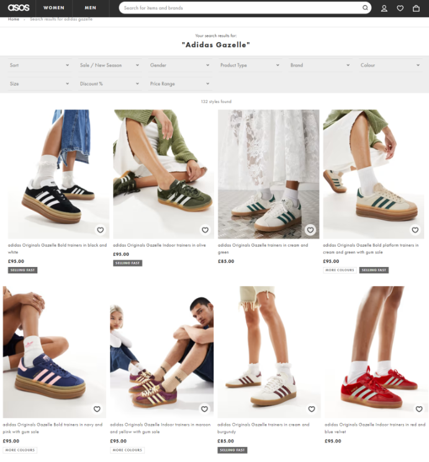Open Gazelle Indoor maroon and yellow title
The height and width of the screenshot is (462, 429).
click(x=160, y=428)
